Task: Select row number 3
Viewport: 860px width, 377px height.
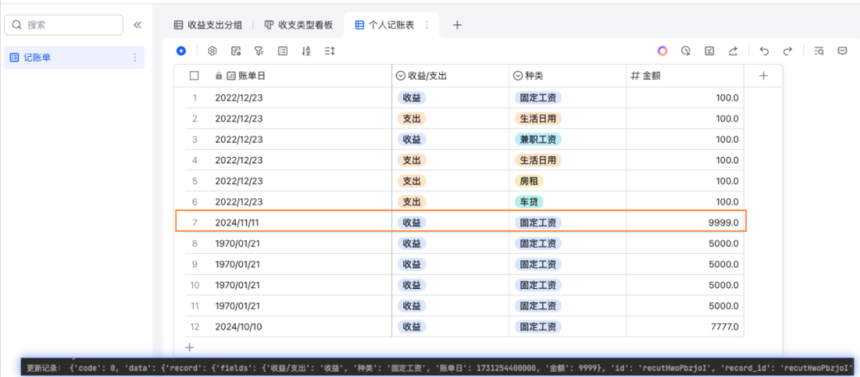Action: tap(195, 139)
